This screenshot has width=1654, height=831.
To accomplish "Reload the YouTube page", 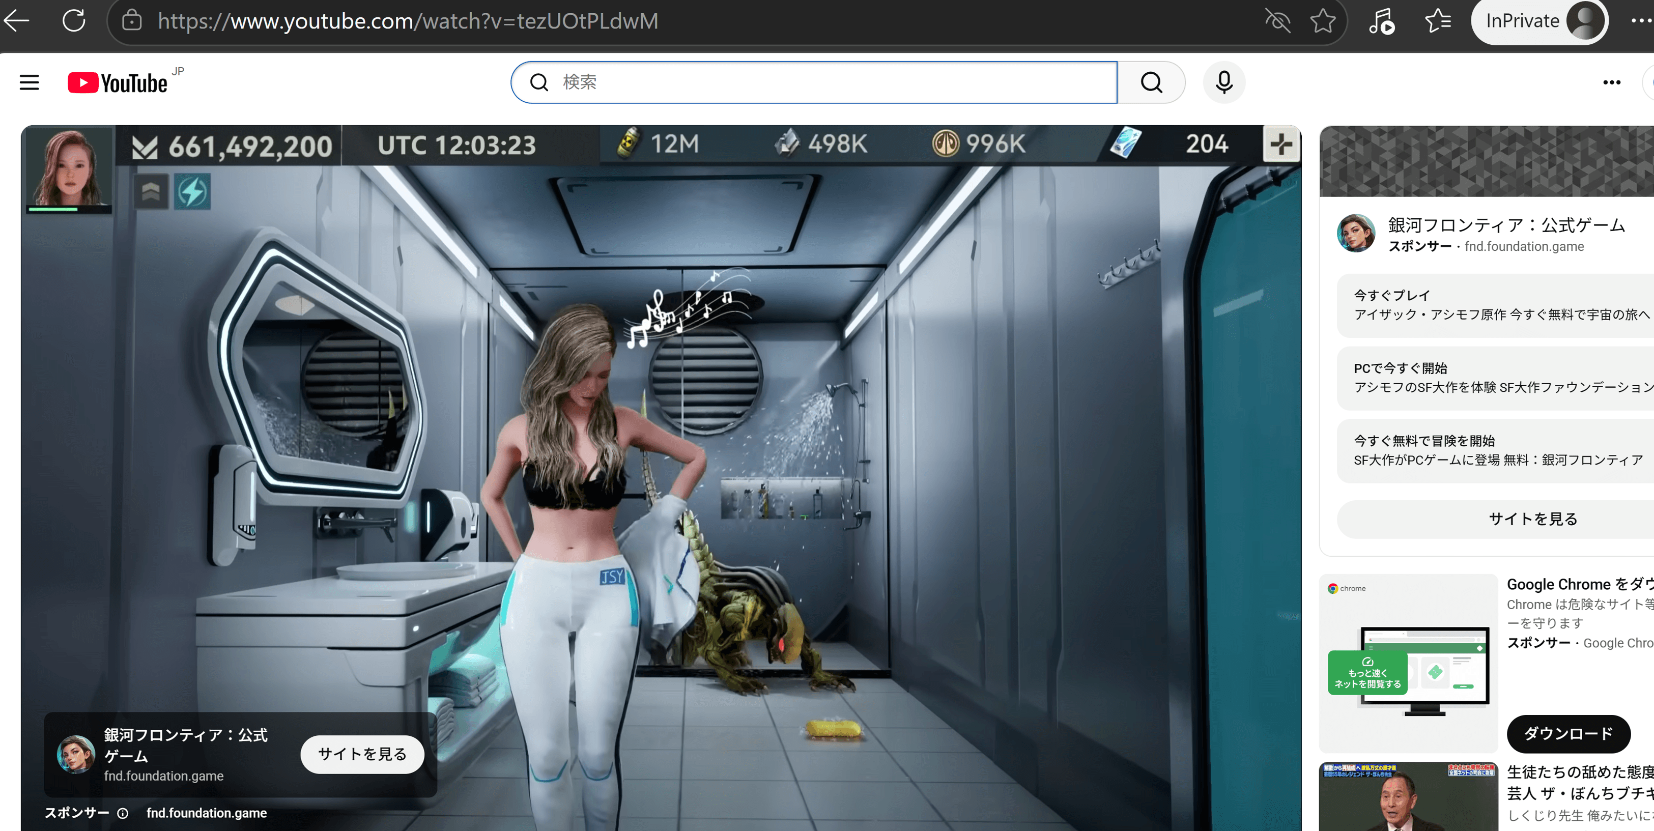I will coord(74,20).
